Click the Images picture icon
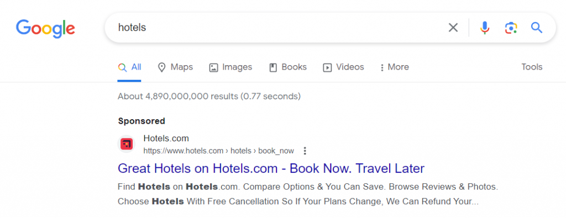Viewport: 566px width, 218px height. 214,67
